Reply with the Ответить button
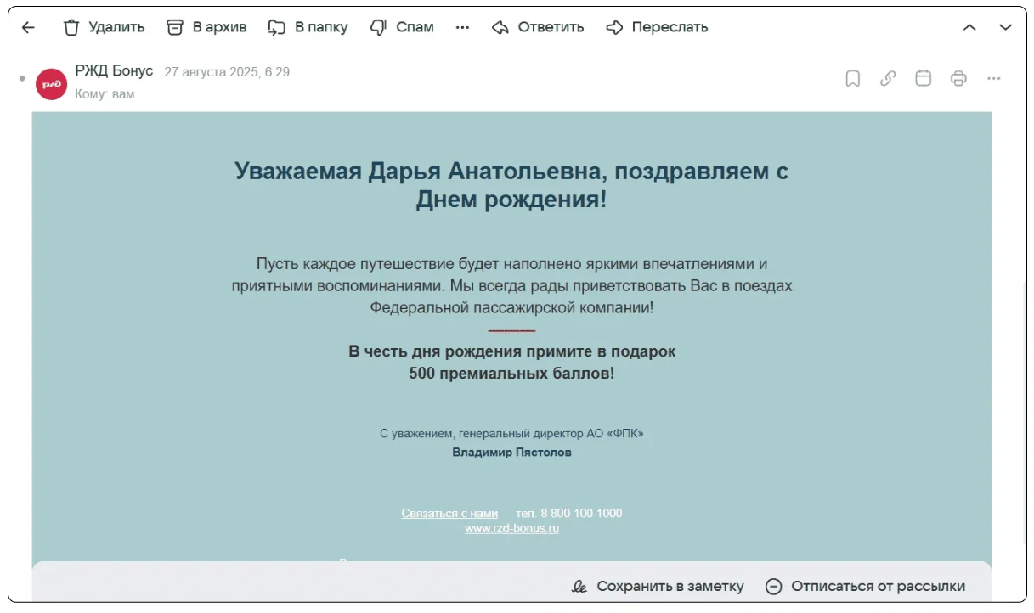Screen dimensions: 1034x613 pyautogui.click(x=538, y=27)
